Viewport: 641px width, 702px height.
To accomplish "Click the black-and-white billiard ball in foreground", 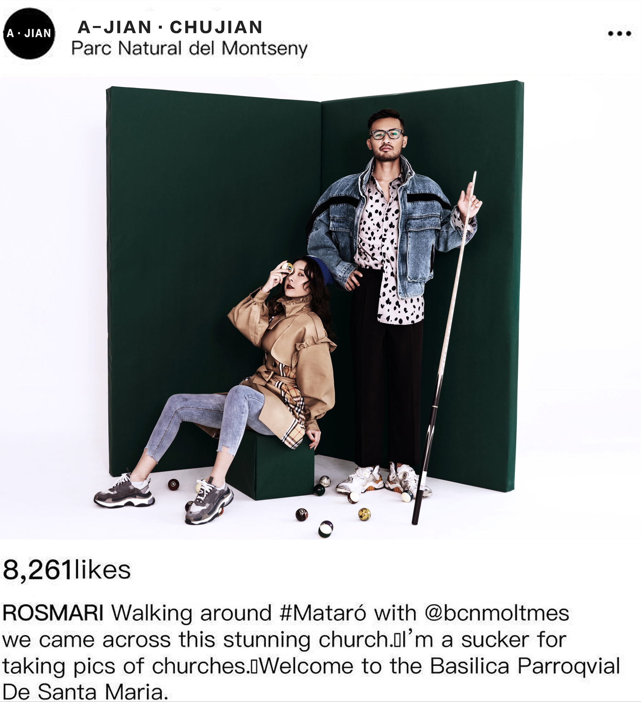I will click(325, 529).
